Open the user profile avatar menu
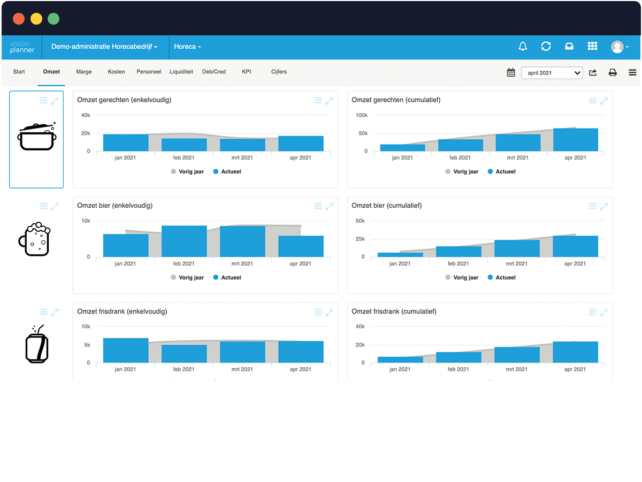This screenshot has width=642, height=482. click(x=619, y=47)
